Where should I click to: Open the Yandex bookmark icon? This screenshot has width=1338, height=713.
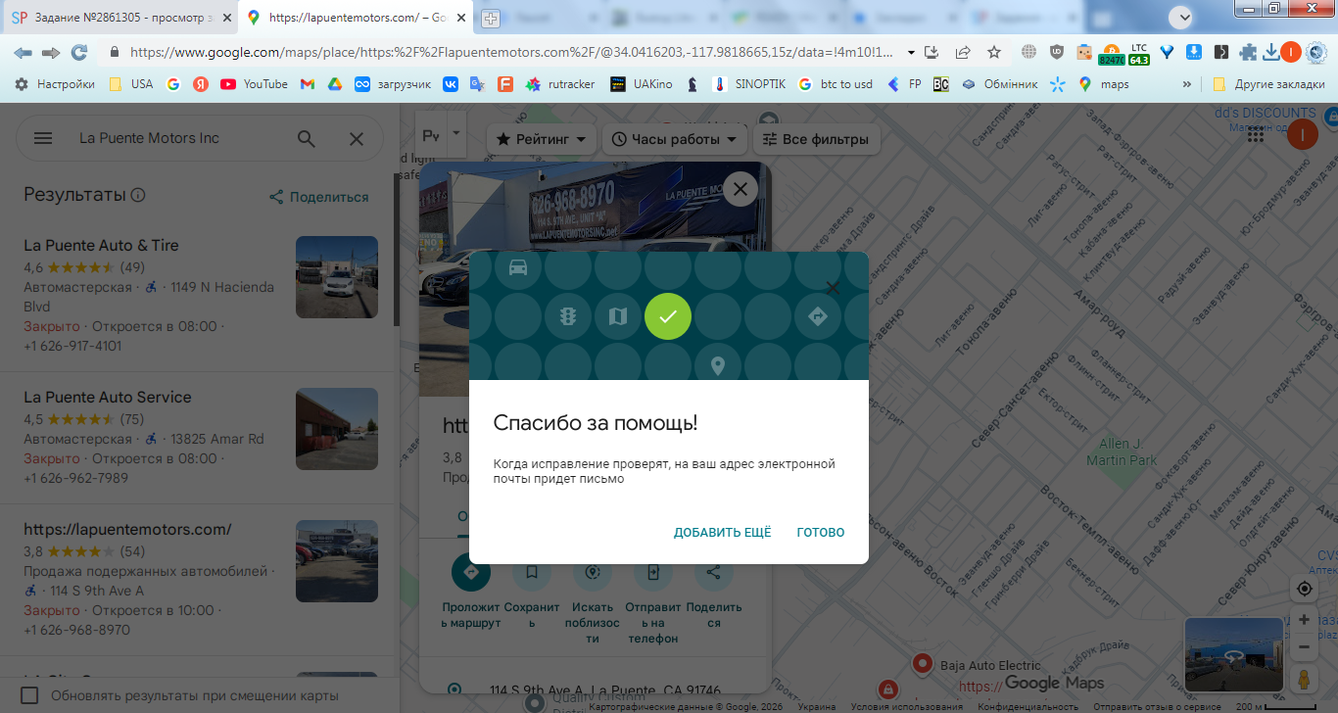201,84
